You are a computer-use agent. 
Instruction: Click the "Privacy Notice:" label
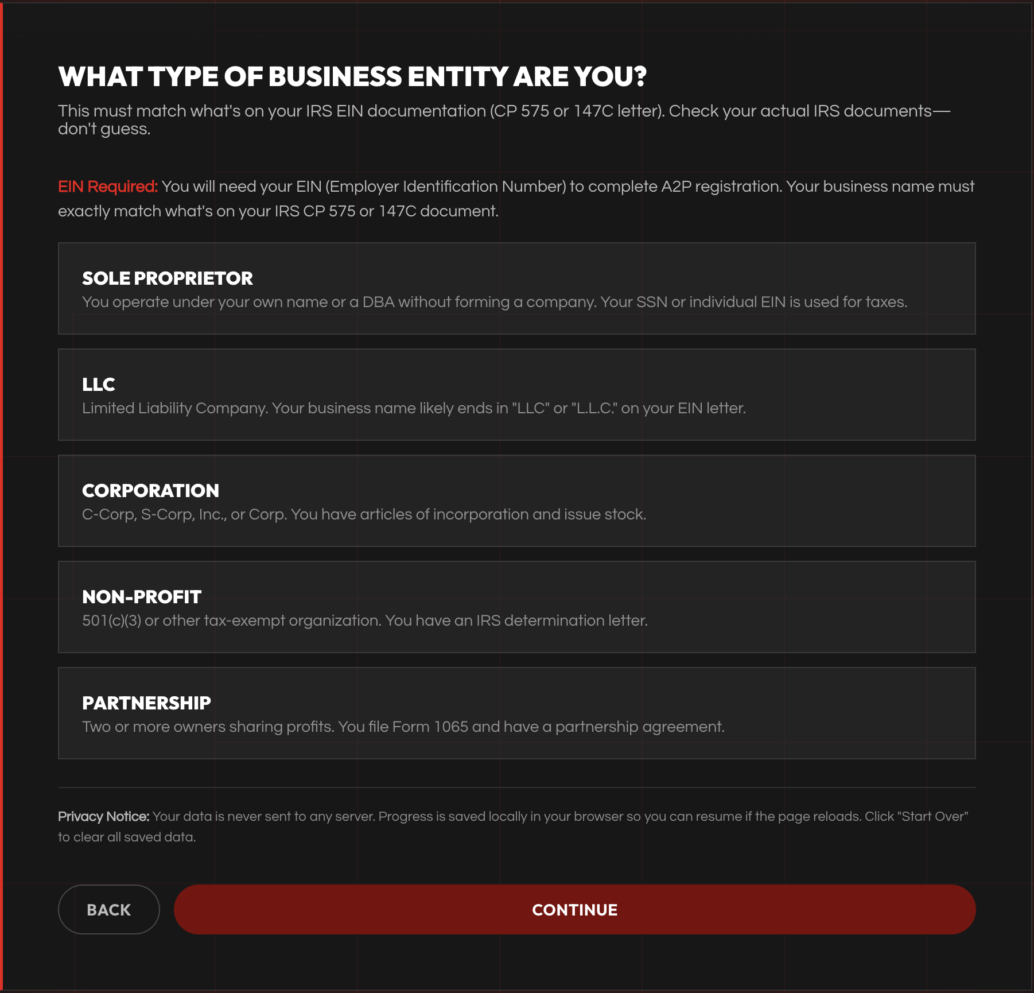(103, 816)
